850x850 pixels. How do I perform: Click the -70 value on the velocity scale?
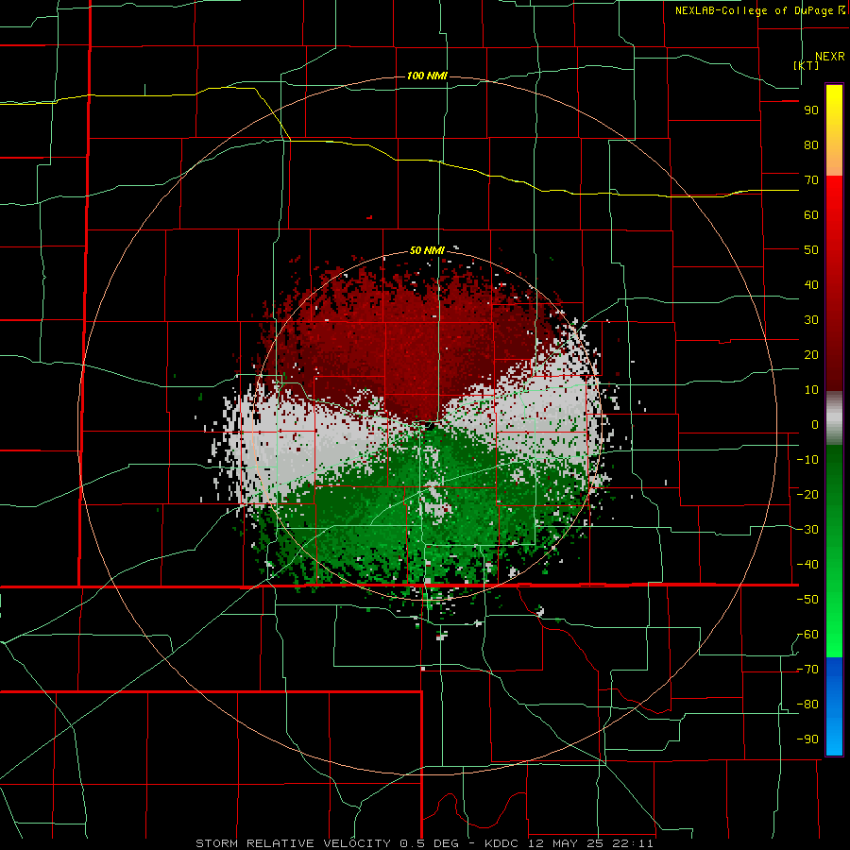click(x=807, y=670)
